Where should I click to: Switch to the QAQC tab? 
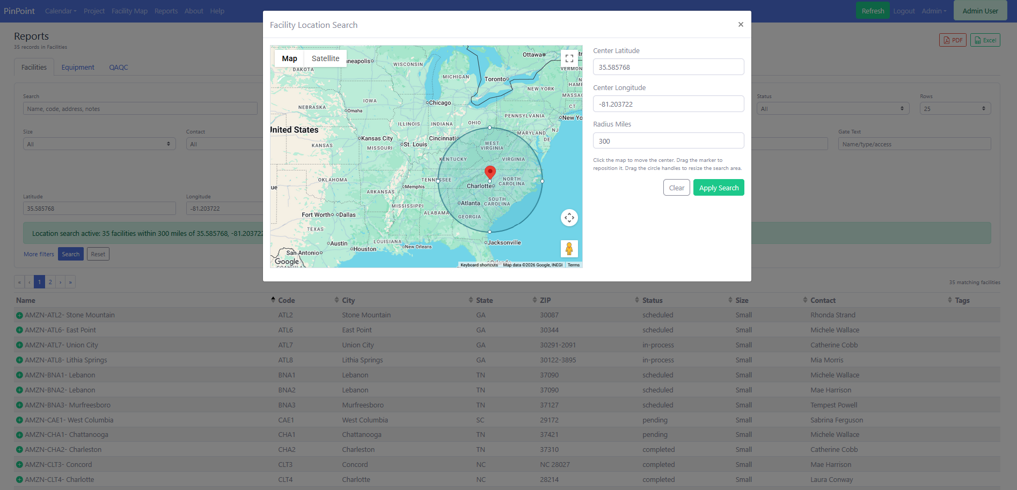[x=119, y=67]
